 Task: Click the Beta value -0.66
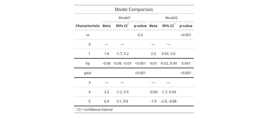(x=153, y=92)
